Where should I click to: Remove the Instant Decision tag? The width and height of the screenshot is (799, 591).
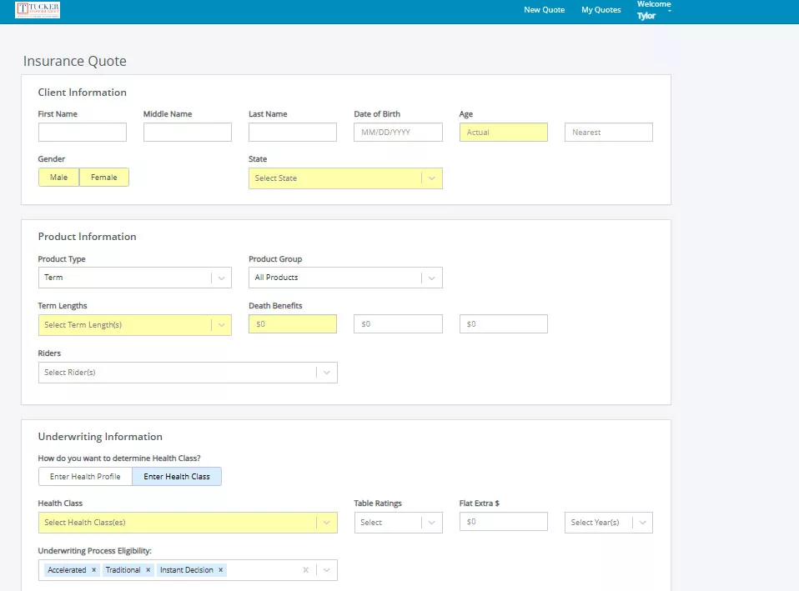[221, 570]
